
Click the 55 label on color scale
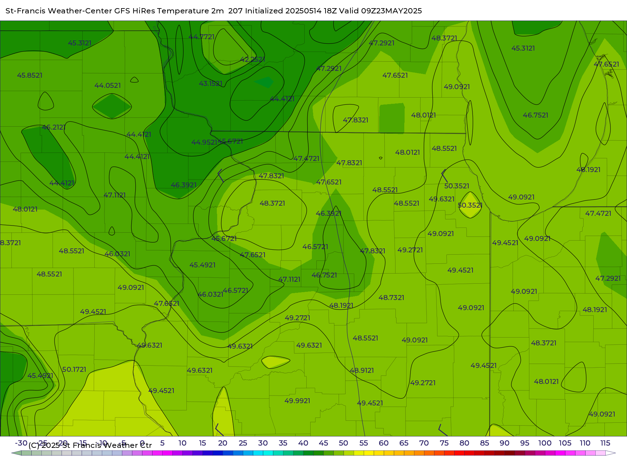pyautogui.click(x=364, y=443)
